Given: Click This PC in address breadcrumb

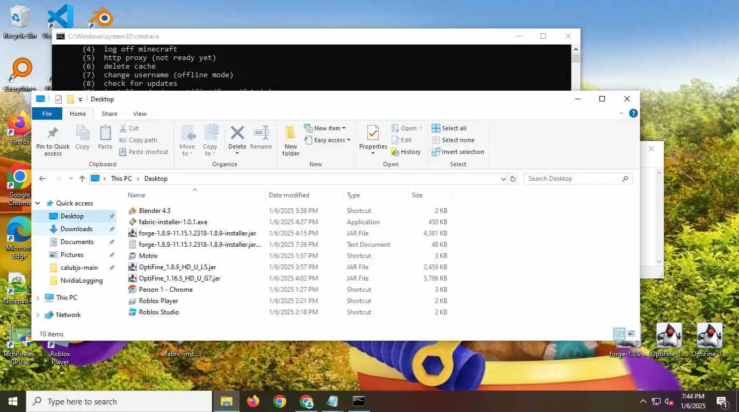Looking at the screenshot, I should click(x=121, y=179).
